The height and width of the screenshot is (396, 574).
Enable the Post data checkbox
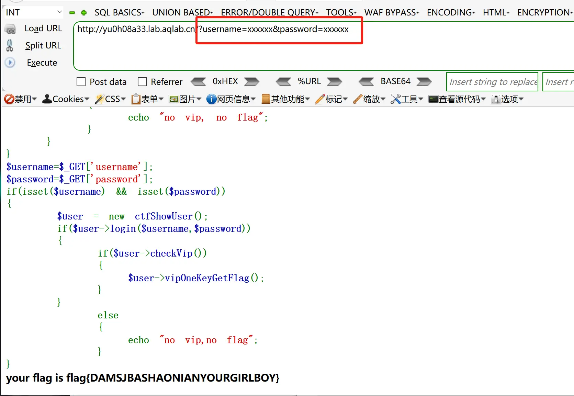[81, 82]
